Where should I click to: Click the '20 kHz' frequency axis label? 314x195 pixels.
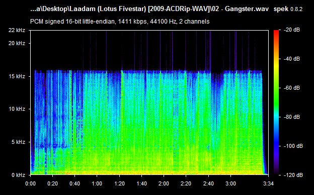coord(17,43)
